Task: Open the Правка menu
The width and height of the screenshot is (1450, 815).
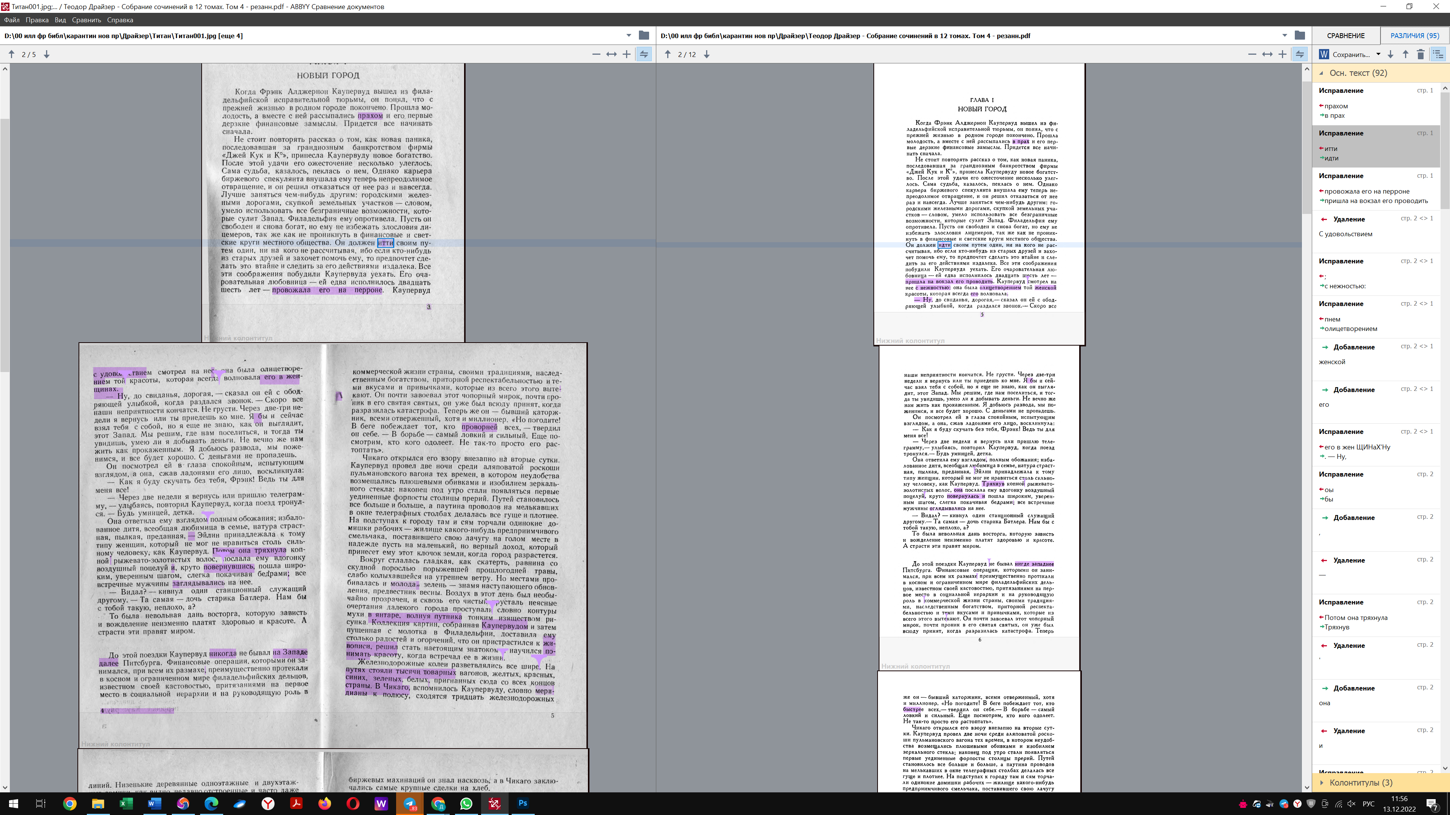Action: (37, 20)
